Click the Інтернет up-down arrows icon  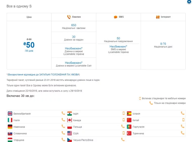(x=158, y=17)
